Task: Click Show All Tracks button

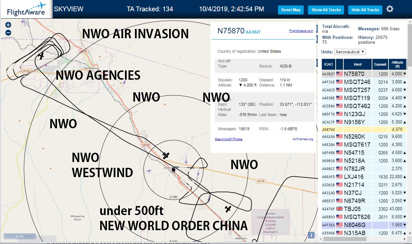Action: point(326,10)
